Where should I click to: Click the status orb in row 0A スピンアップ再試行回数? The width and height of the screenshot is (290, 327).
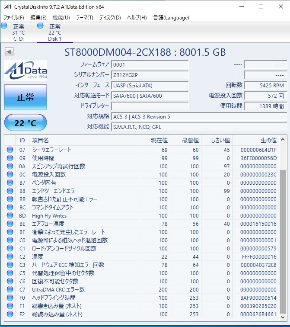coord(10,166)
